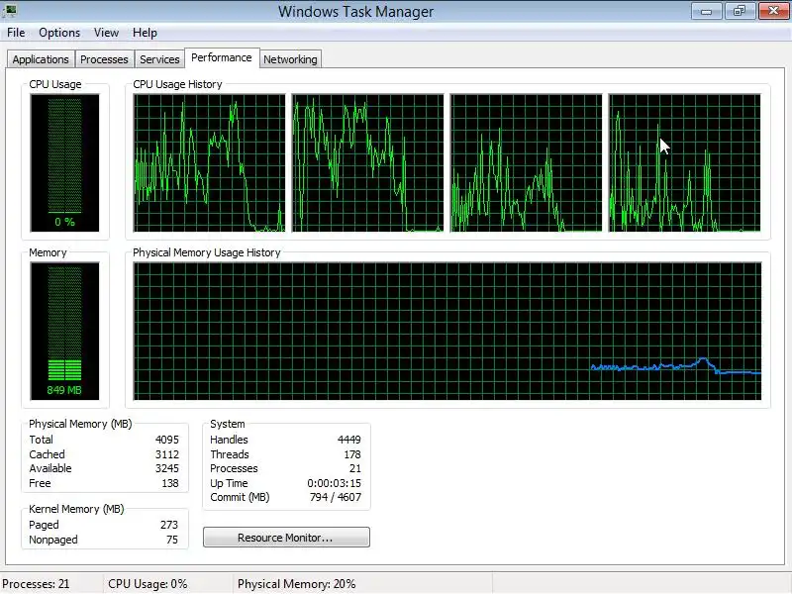Screen dimensions: 792x594
Task: Click the second CPU usage history graph
Action: [x=367, y=163]
